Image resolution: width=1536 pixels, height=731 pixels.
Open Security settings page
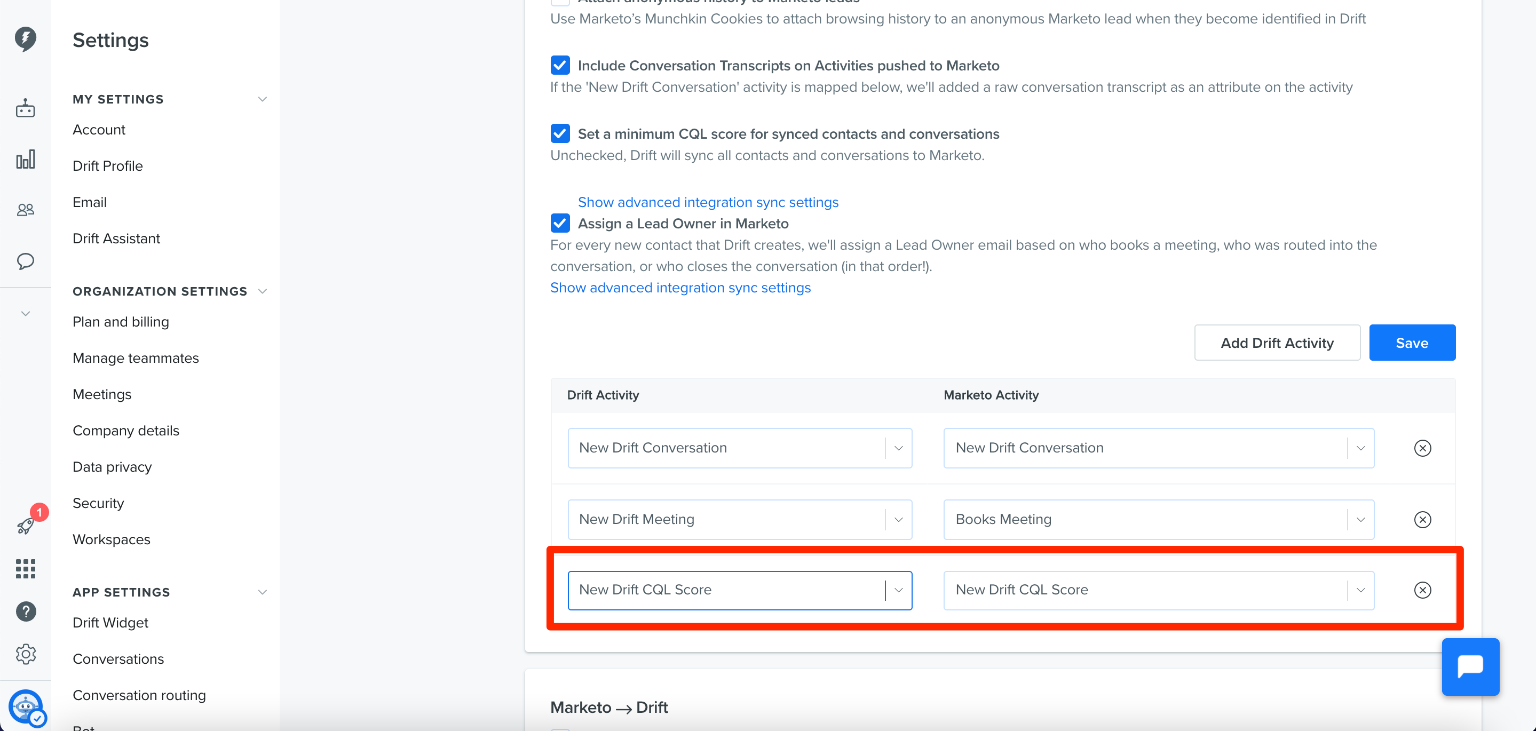pos(98,503)
